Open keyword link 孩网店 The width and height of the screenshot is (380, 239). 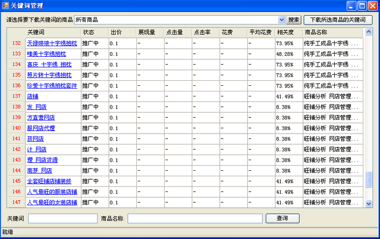click(x=35, y=139)
